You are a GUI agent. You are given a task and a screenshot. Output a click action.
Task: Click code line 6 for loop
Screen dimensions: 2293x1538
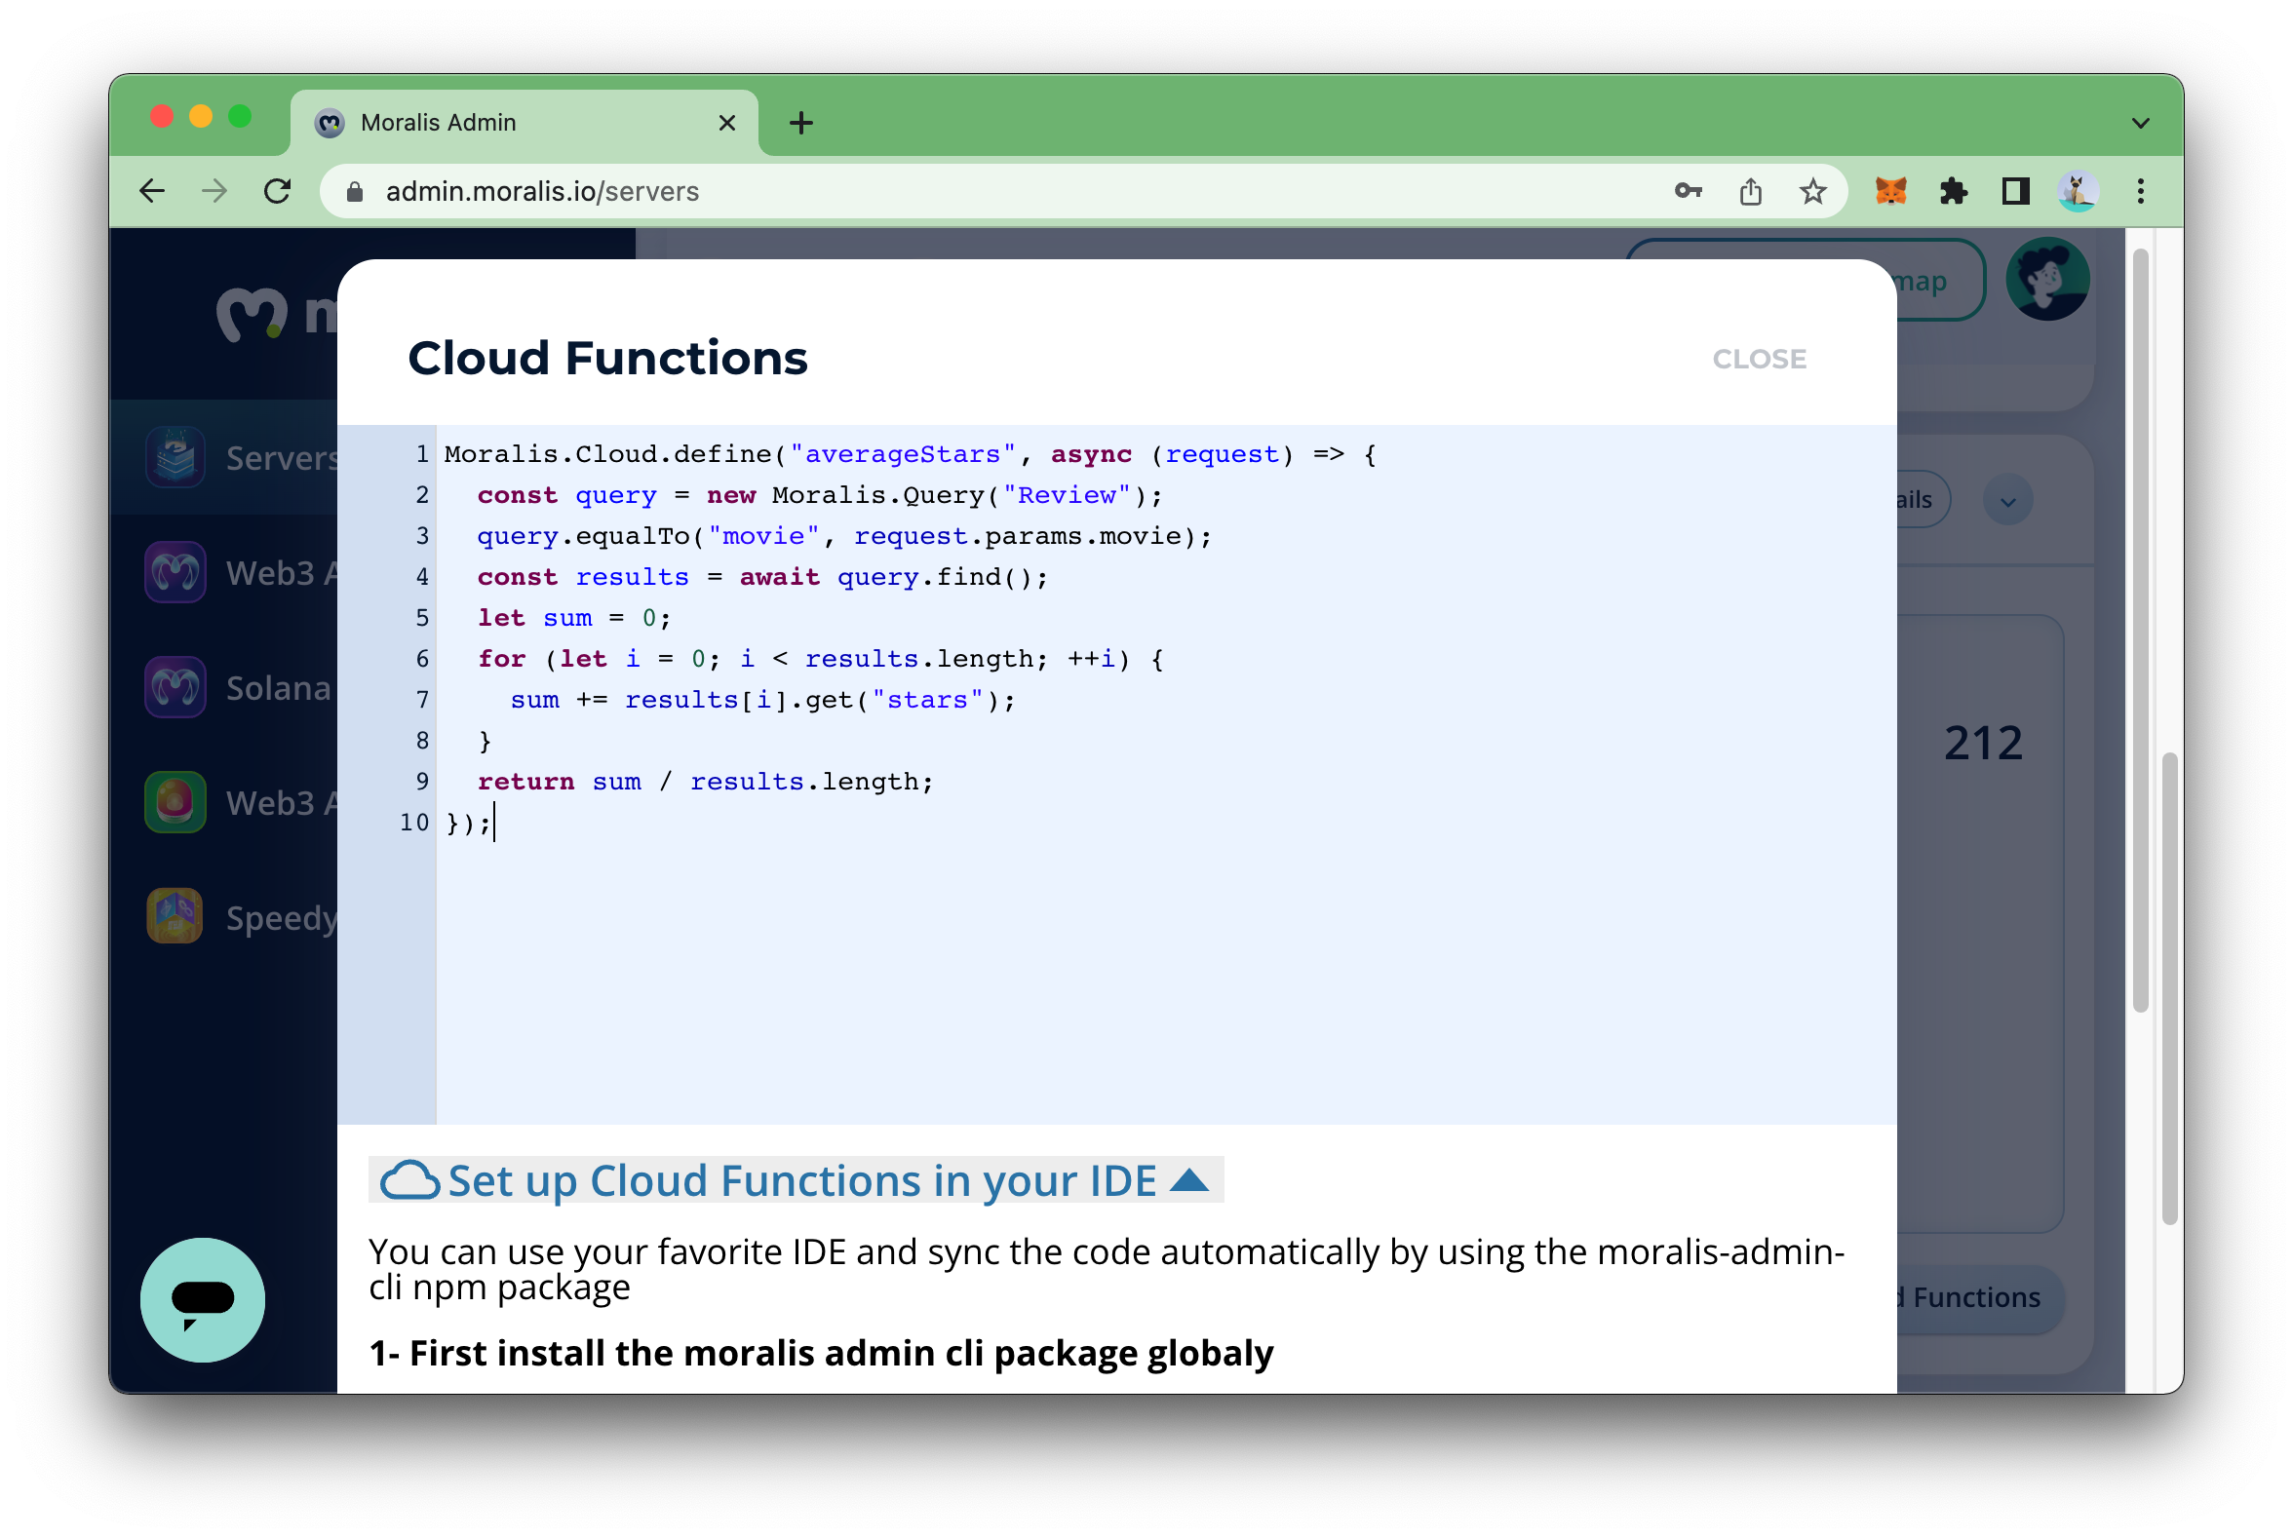pyautogui.click(x=820, y=659)
